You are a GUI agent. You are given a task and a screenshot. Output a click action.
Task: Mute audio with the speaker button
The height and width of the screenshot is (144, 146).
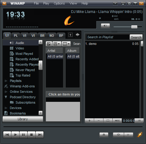tap(105, 26)
